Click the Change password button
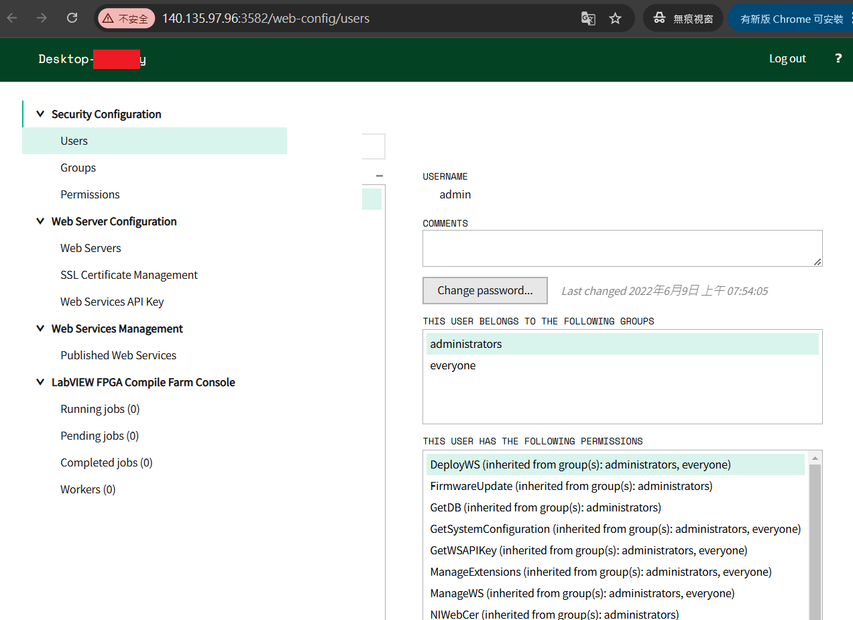This screenshot has height=620, width=853. (x=485, y=290)
